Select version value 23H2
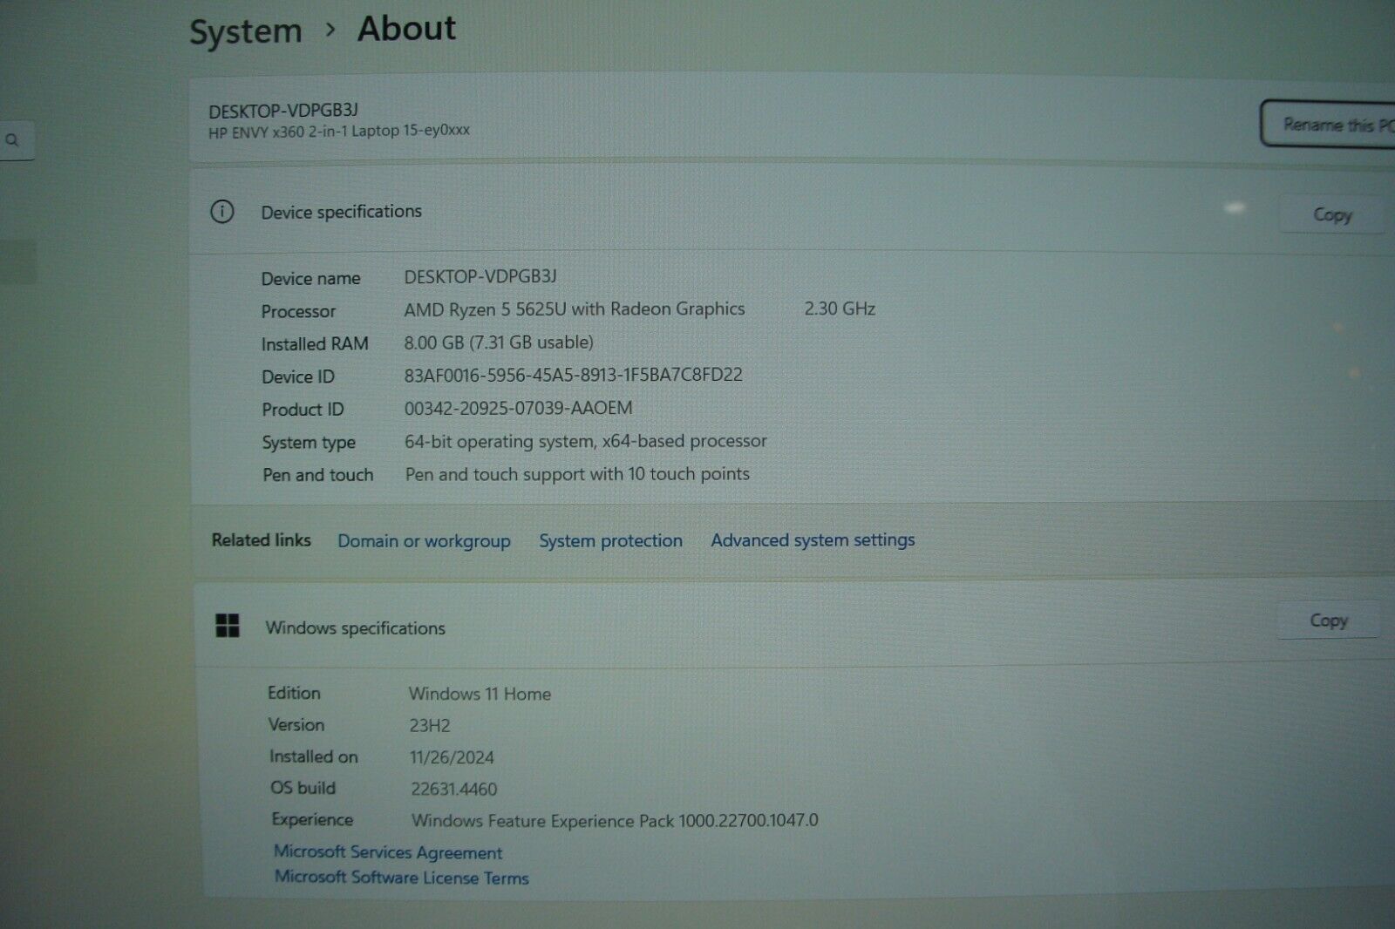The image size is (1395, 929). (x=430, y=725)
